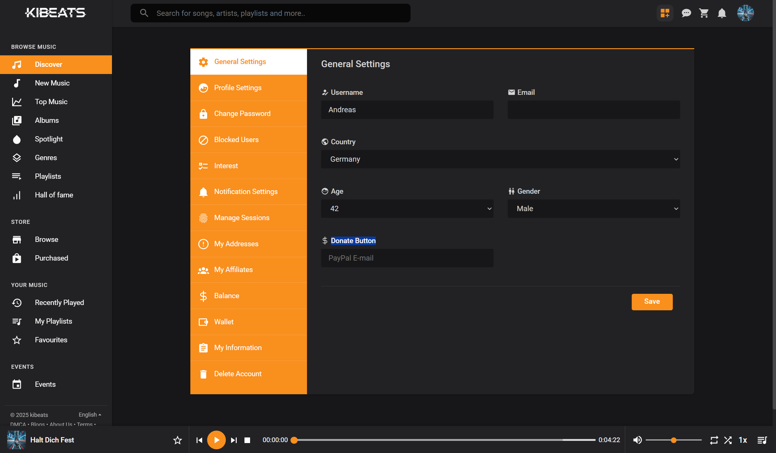The image size is (776, 453).
Task: Click the orange dashboard grid icon
Action: pyautogui.click(x=665, y=13)
